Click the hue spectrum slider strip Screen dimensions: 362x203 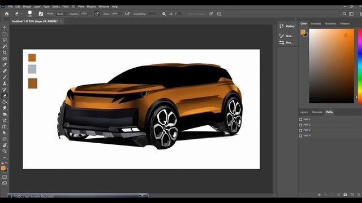click(360, 66)
